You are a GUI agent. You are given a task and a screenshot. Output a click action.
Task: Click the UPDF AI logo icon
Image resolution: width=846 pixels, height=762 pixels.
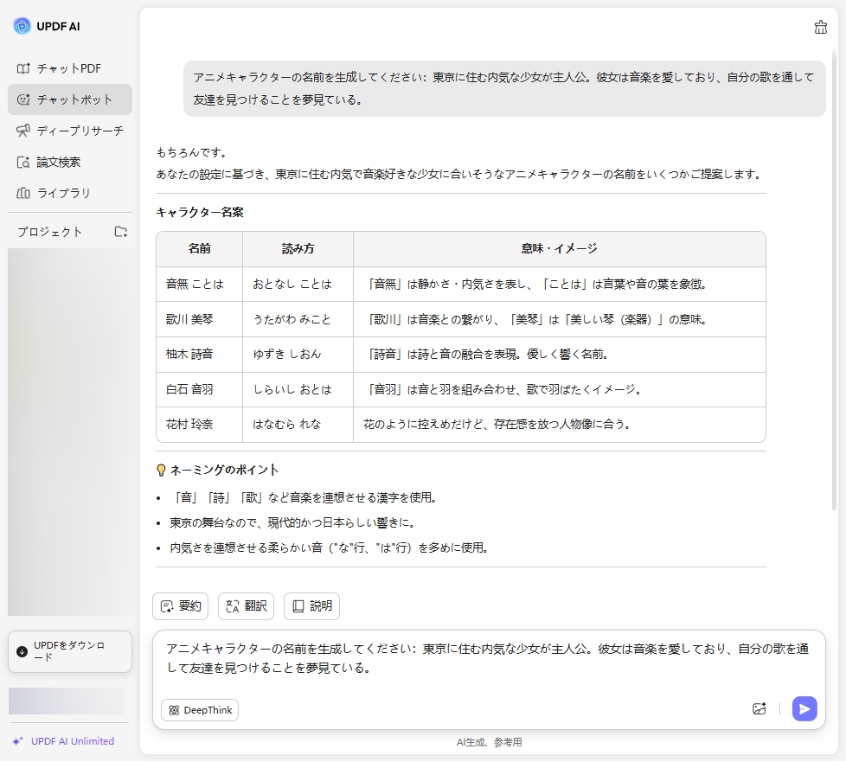point(22,26)
